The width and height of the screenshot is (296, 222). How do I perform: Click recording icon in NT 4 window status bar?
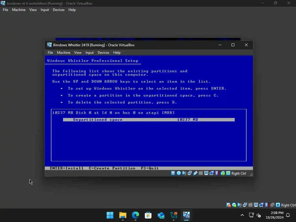pos(261,205)
